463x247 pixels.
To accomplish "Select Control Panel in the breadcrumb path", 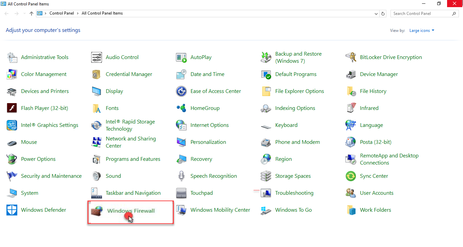I will point(62,13).
